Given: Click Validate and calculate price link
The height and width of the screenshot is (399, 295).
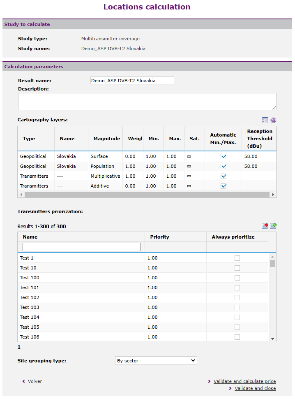Looking at the screenshot, I should click(244, 381).
